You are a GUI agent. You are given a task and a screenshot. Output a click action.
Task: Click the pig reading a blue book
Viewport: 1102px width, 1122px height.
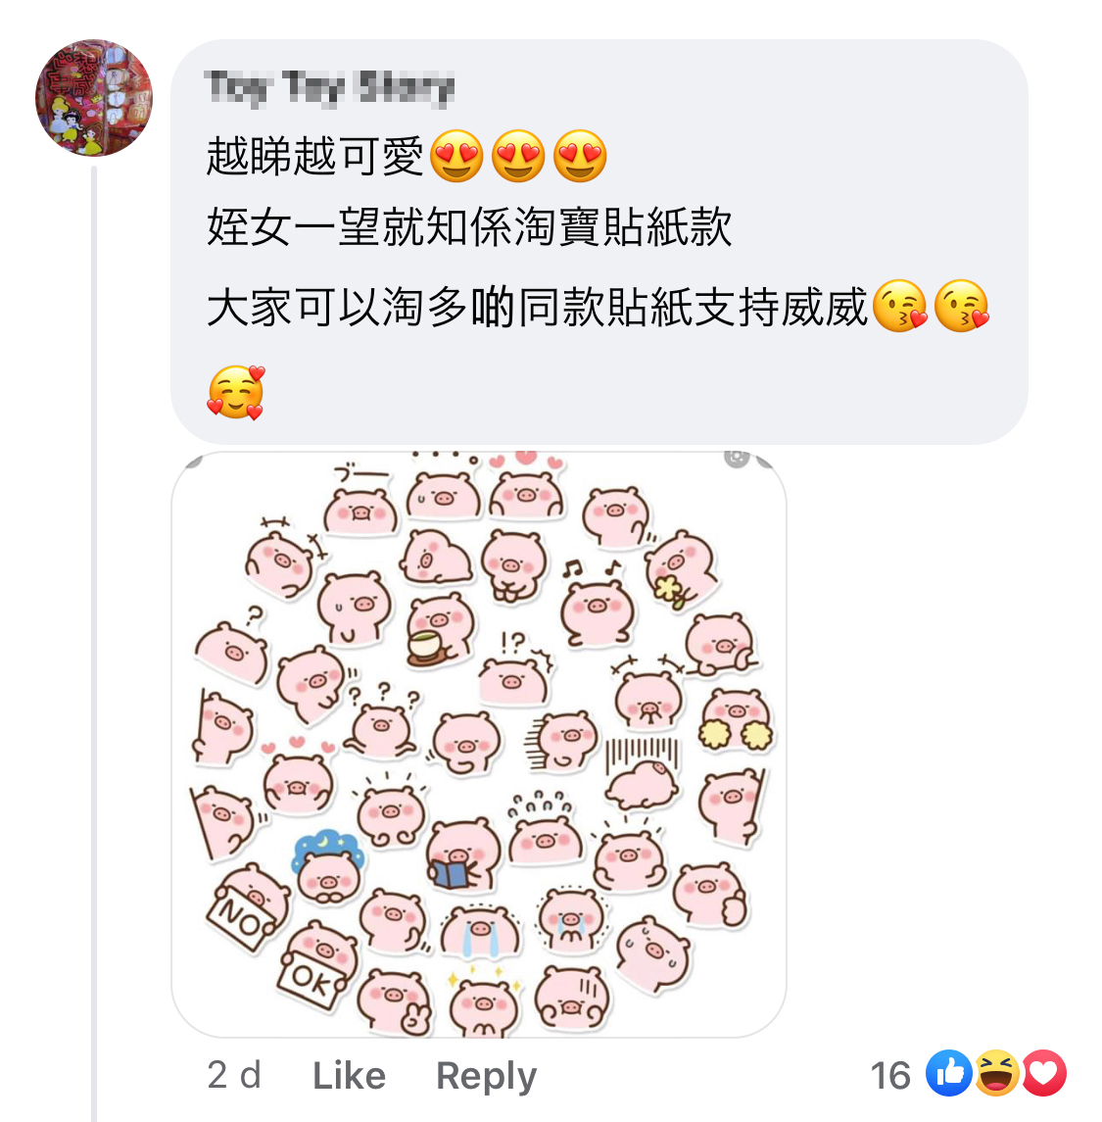[462, 855]
